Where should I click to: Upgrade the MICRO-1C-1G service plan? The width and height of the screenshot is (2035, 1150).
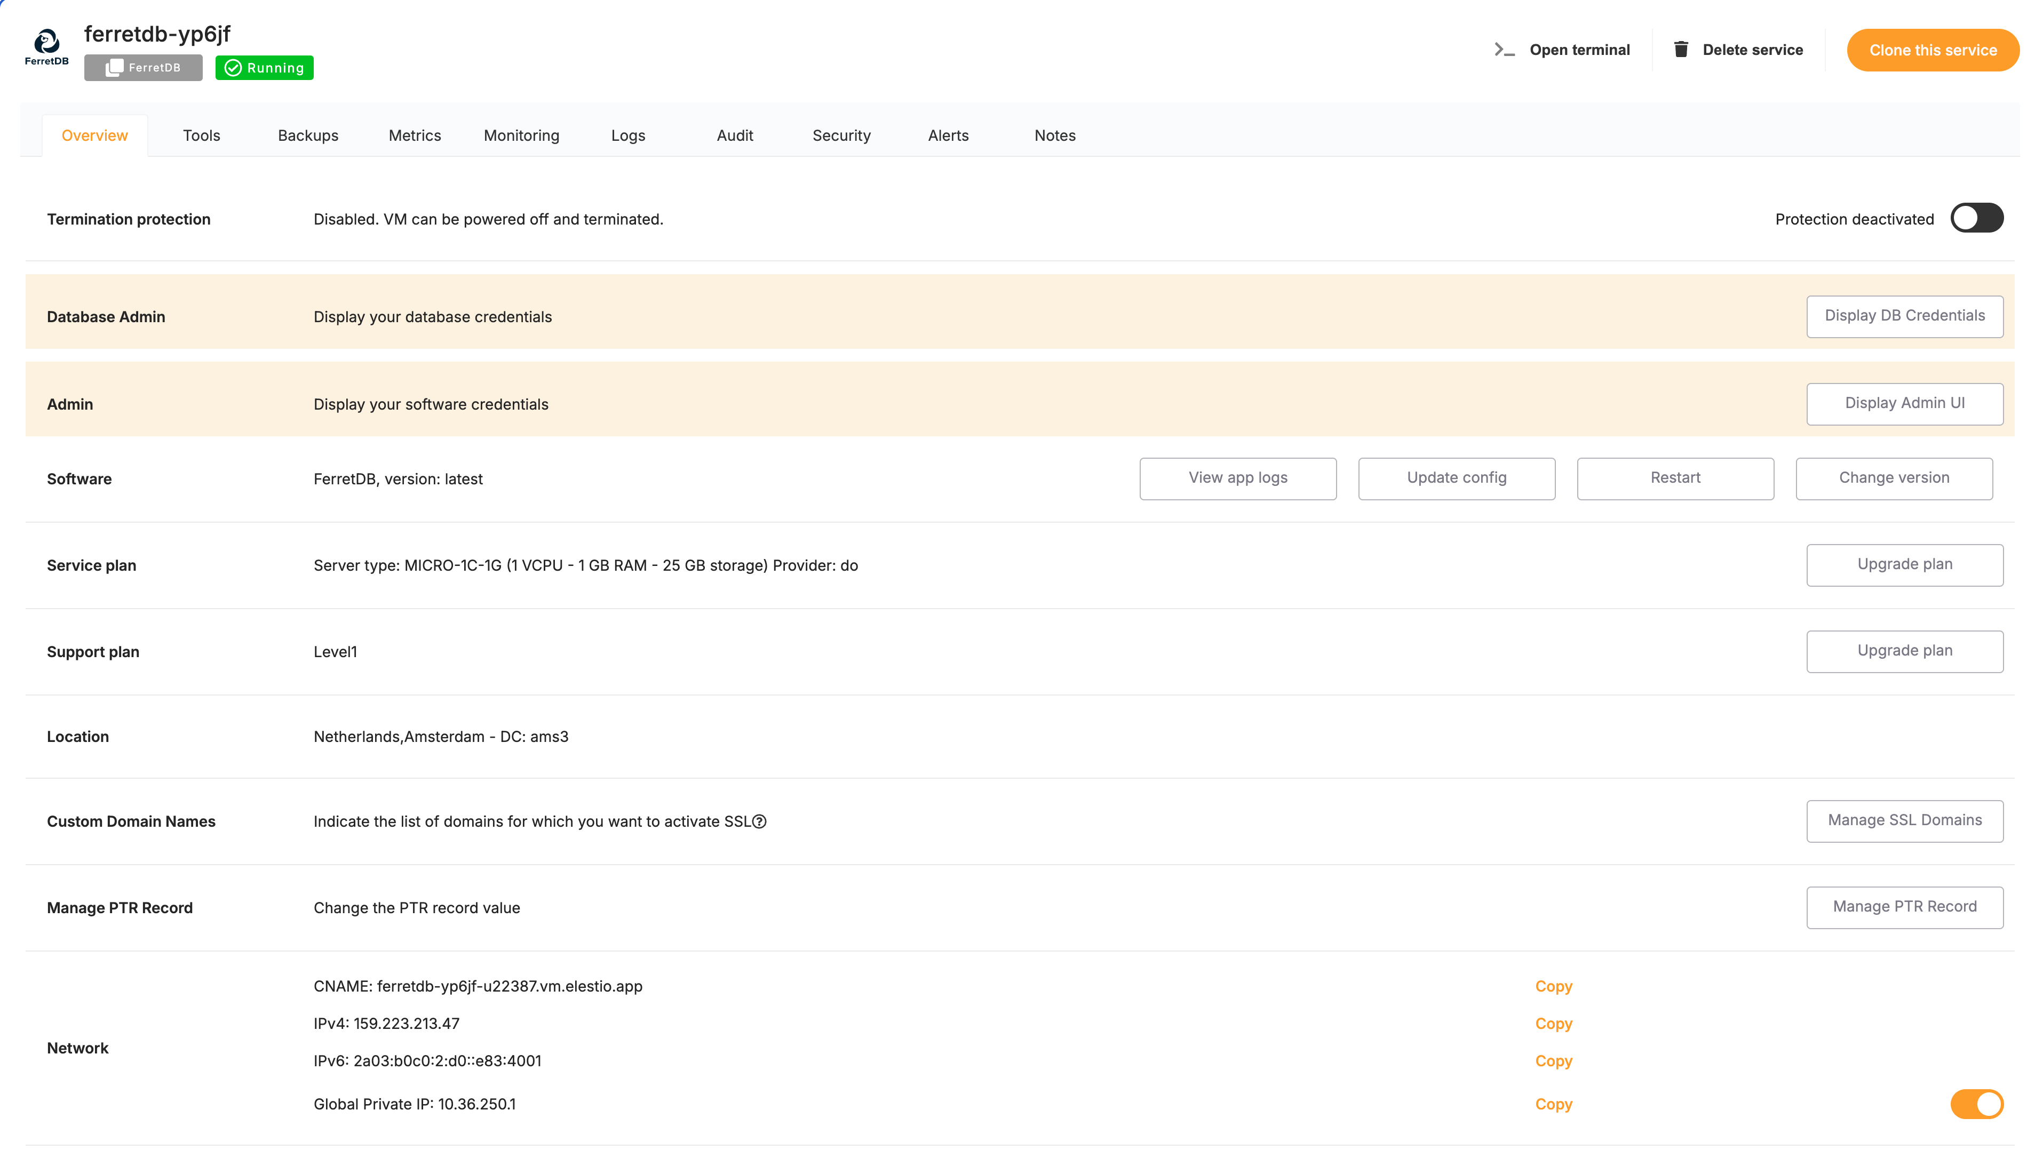[1905, 564]
